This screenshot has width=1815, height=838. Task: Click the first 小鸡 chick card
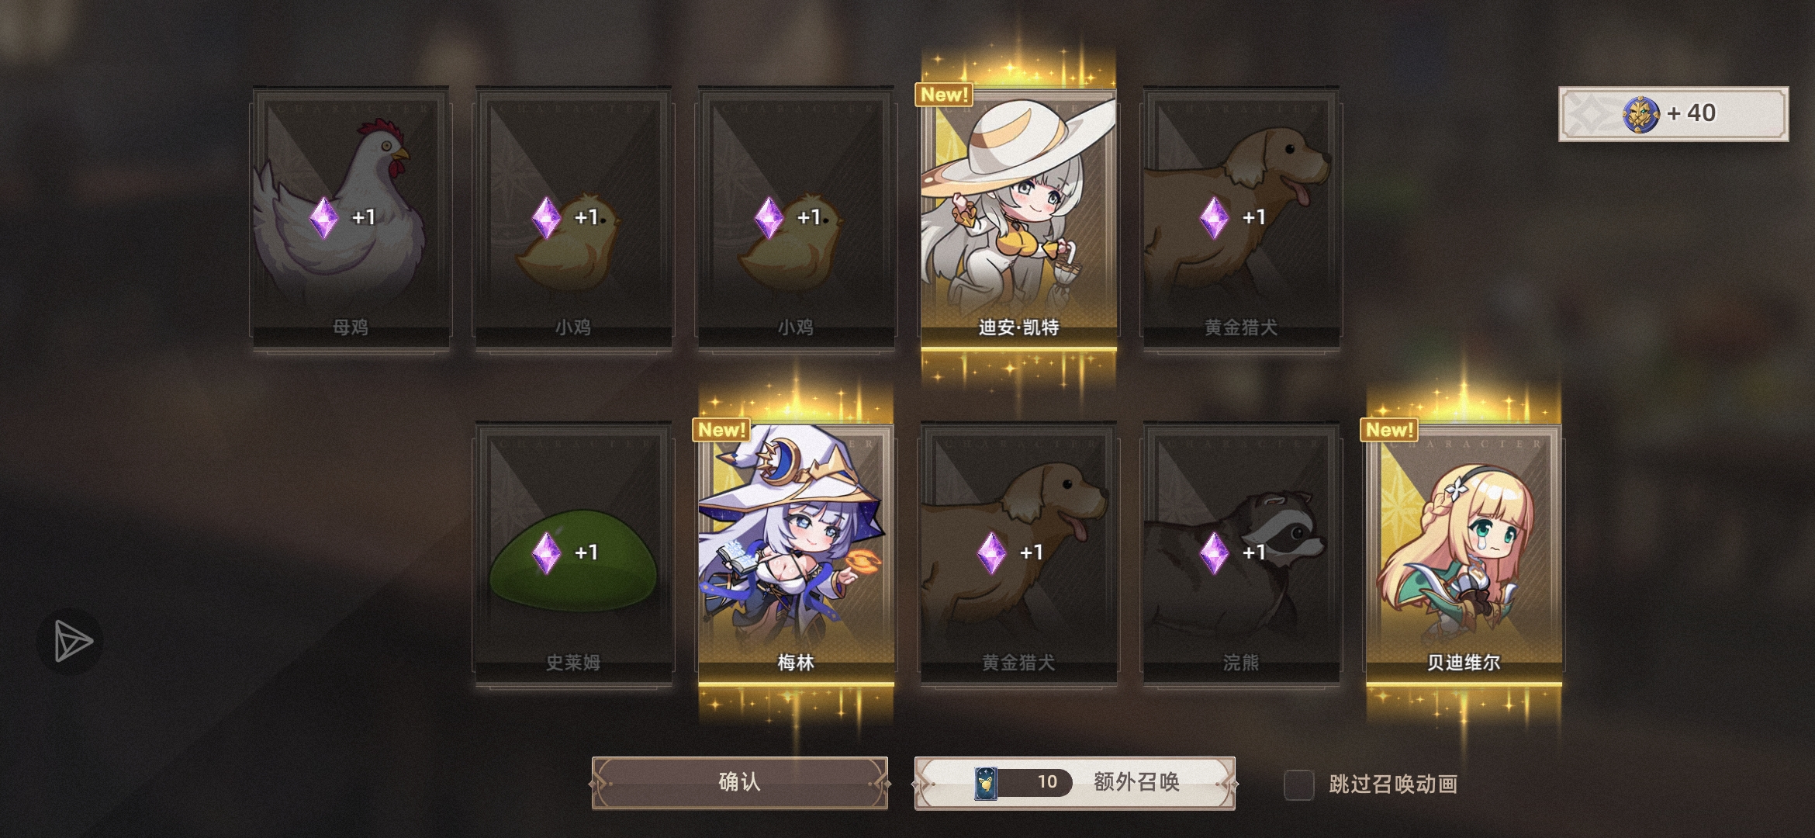pos(573,219)
